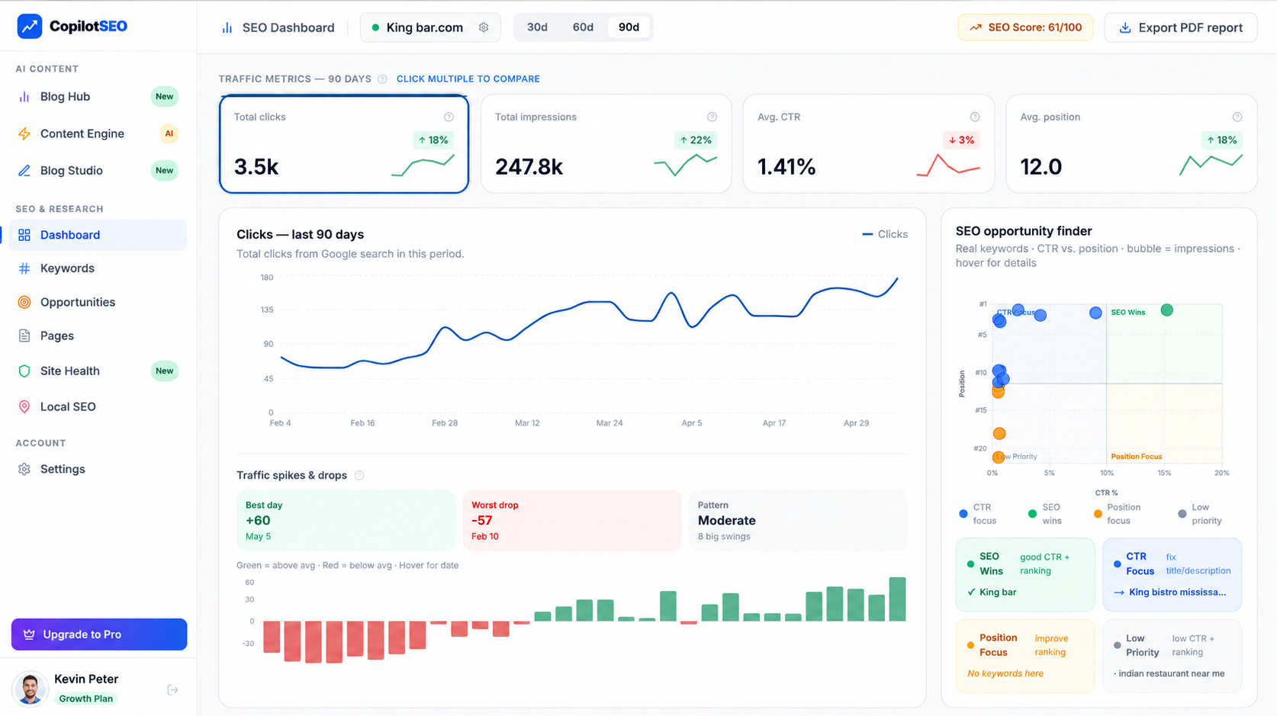This screenshot has width=1277, height=716.
Task: Click the crown icon on Upgrade to Pro
Action: click(x=29, y=634)
